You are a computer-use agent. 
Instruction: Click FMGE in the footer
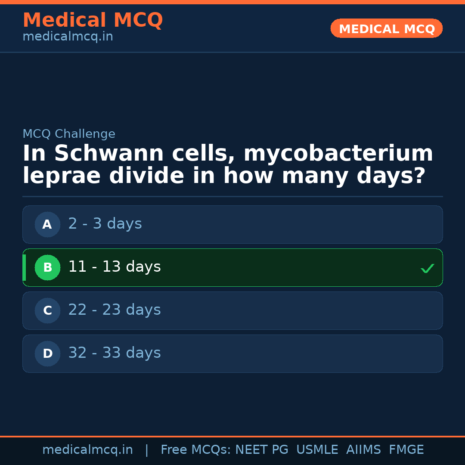click(406, 450)
